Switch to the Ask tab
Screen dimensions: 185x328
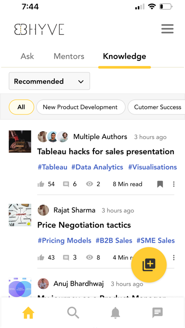point(27,56)
